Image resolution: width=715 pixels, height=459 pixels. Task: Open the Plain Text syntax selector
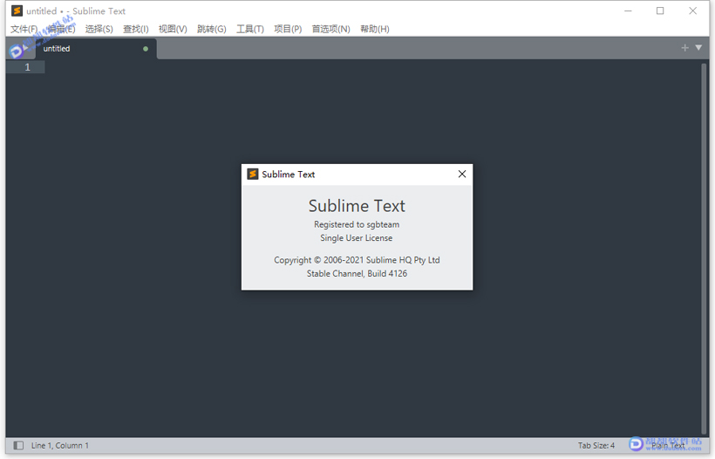point(668,445)
